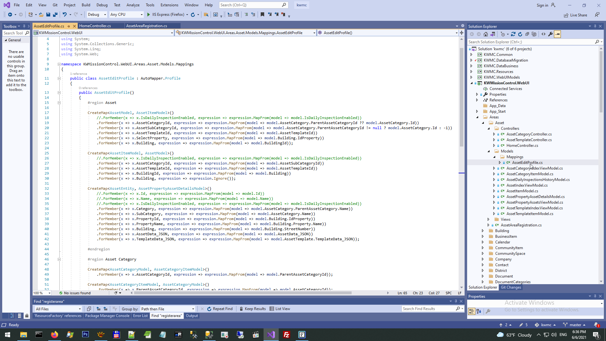Click the Repeat Find button

tap(220, 309)
